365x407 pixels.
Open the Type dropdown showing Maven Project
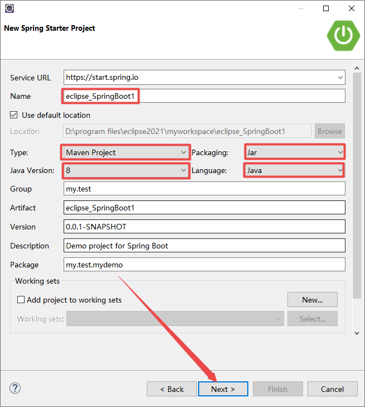(x=126, y=152)
